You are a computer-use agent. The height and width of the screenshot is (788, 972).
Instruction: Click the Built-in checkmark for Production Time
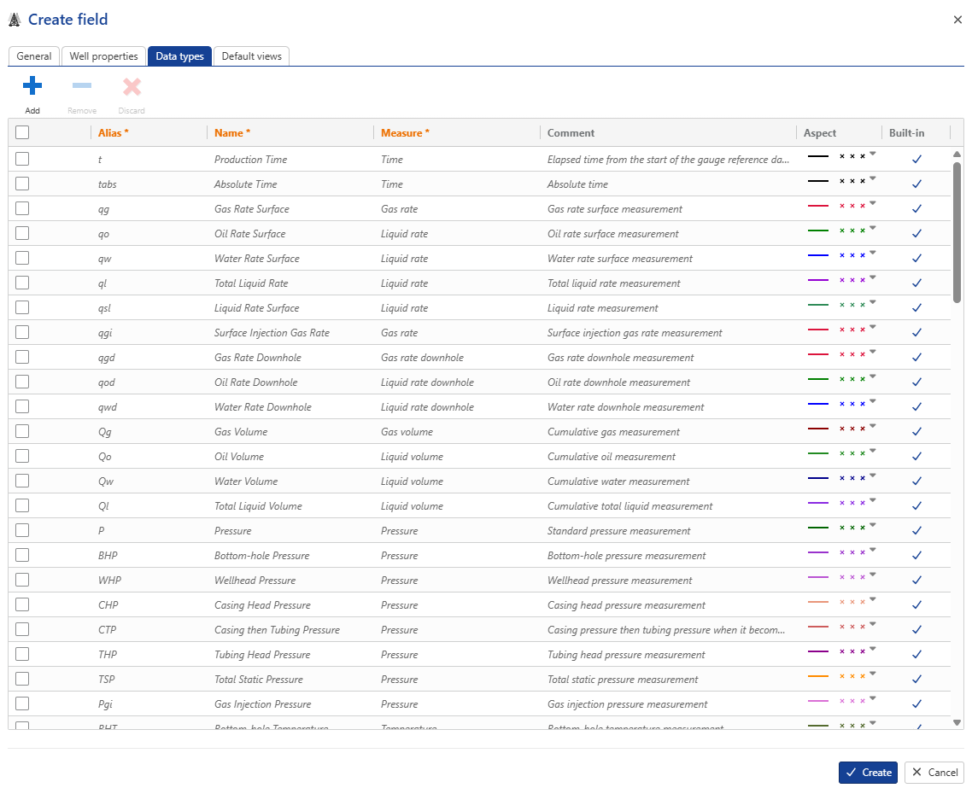click(916, 159)
